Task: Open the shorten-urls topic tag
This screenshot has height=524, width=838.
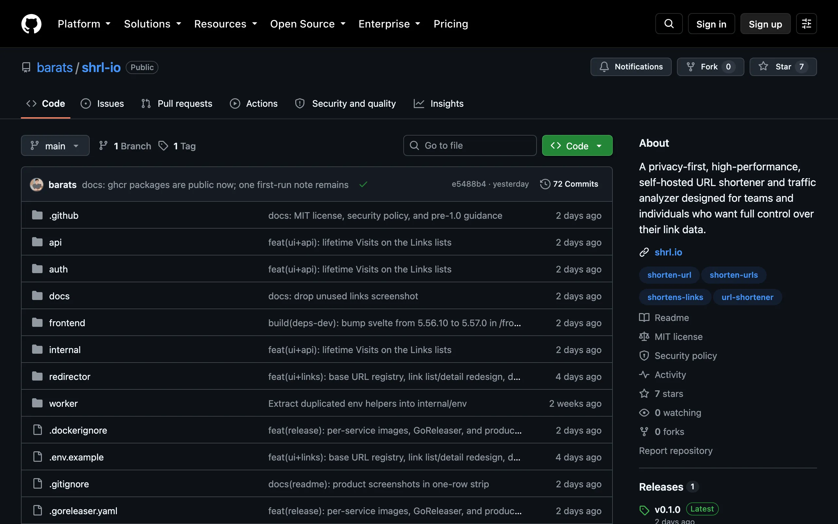Action: (x=734, y=275)
